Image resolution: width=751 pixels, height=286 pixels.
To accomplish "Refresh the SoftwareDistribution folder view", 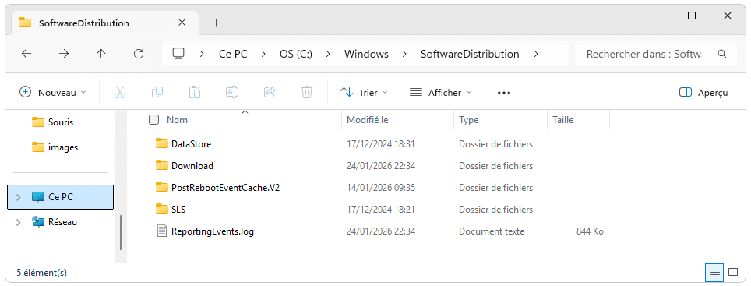I will point(139,54).
